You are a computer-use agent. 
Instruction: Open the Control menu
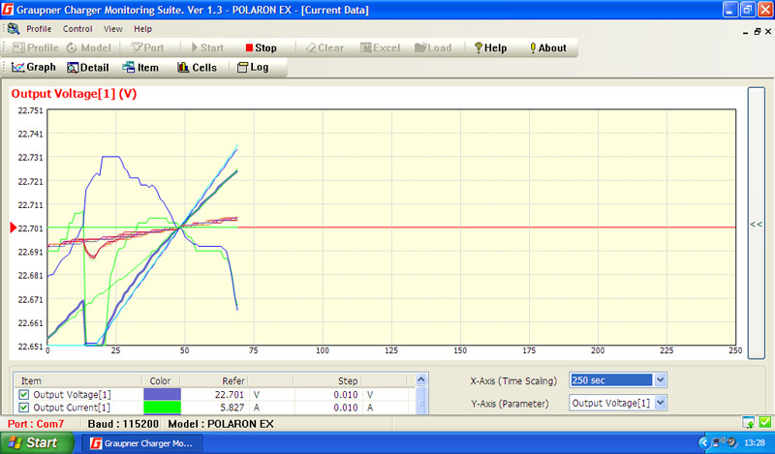[77, 29]
